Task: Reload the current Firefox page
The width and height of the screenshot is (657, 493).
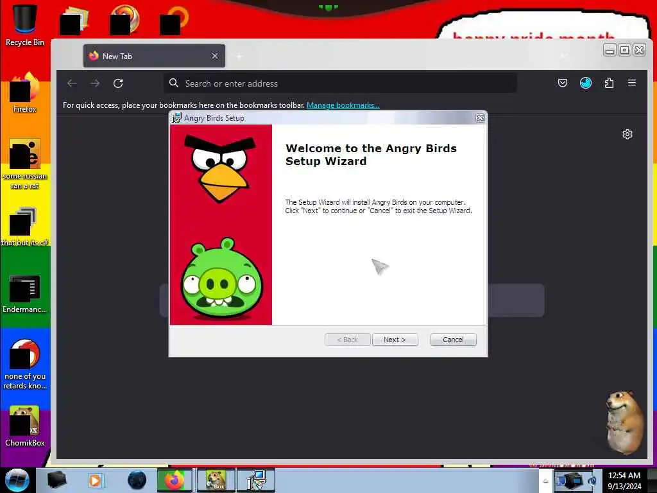Action: (118, 83)
